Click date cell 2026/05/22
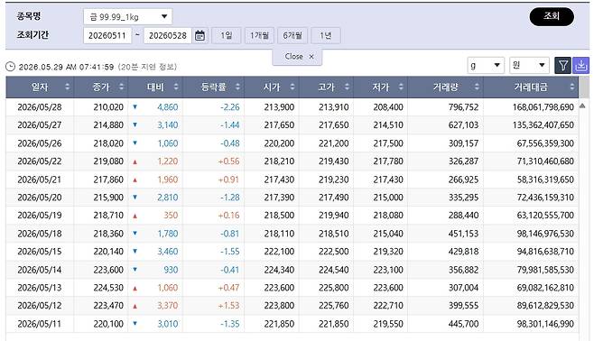Viewport: 594px width, 341px height. [40, 161]
